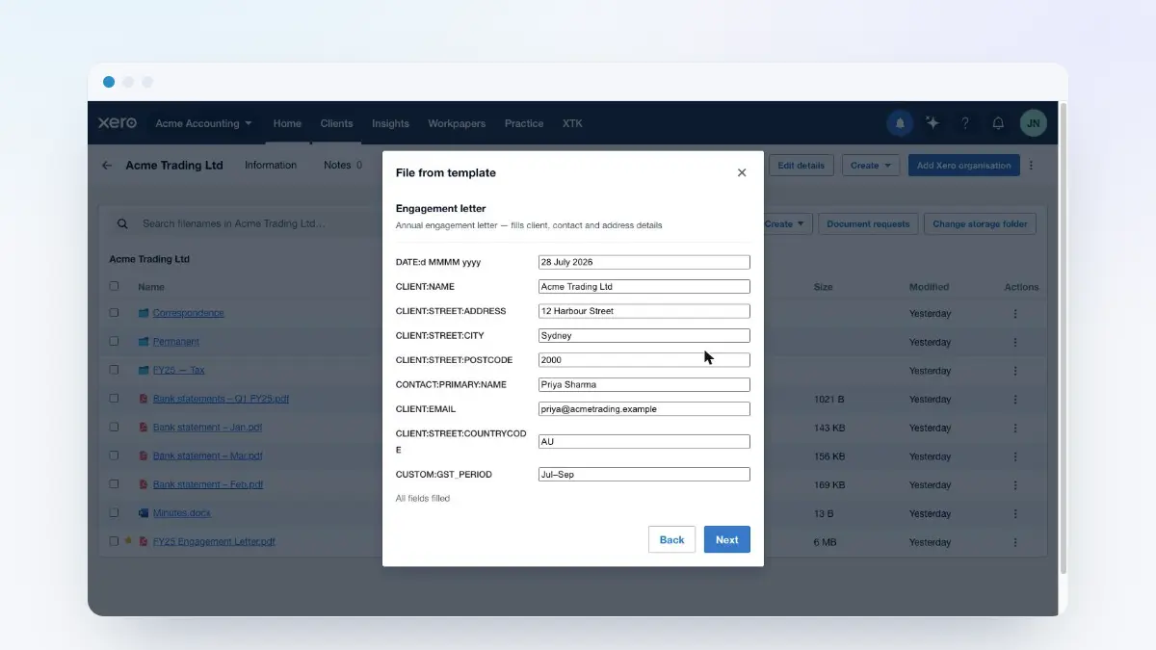Tick the checkbox for Bank statements – Q1 FY25.pdf
Screen dimensions: 1156x650
115,399
